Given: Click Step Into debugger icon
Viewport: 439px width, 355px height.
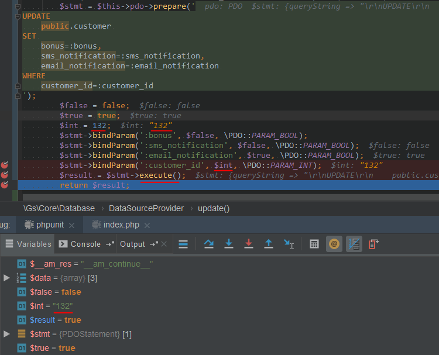Looking at the screenshot, I should click(x=229, y=244).
